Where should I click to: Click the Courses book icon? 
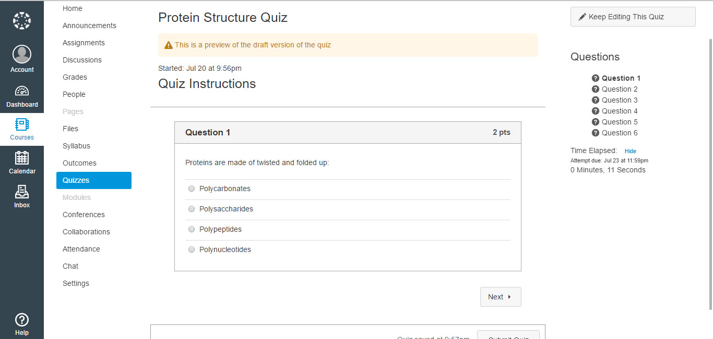pyautogui.click(x=22, y=124)
